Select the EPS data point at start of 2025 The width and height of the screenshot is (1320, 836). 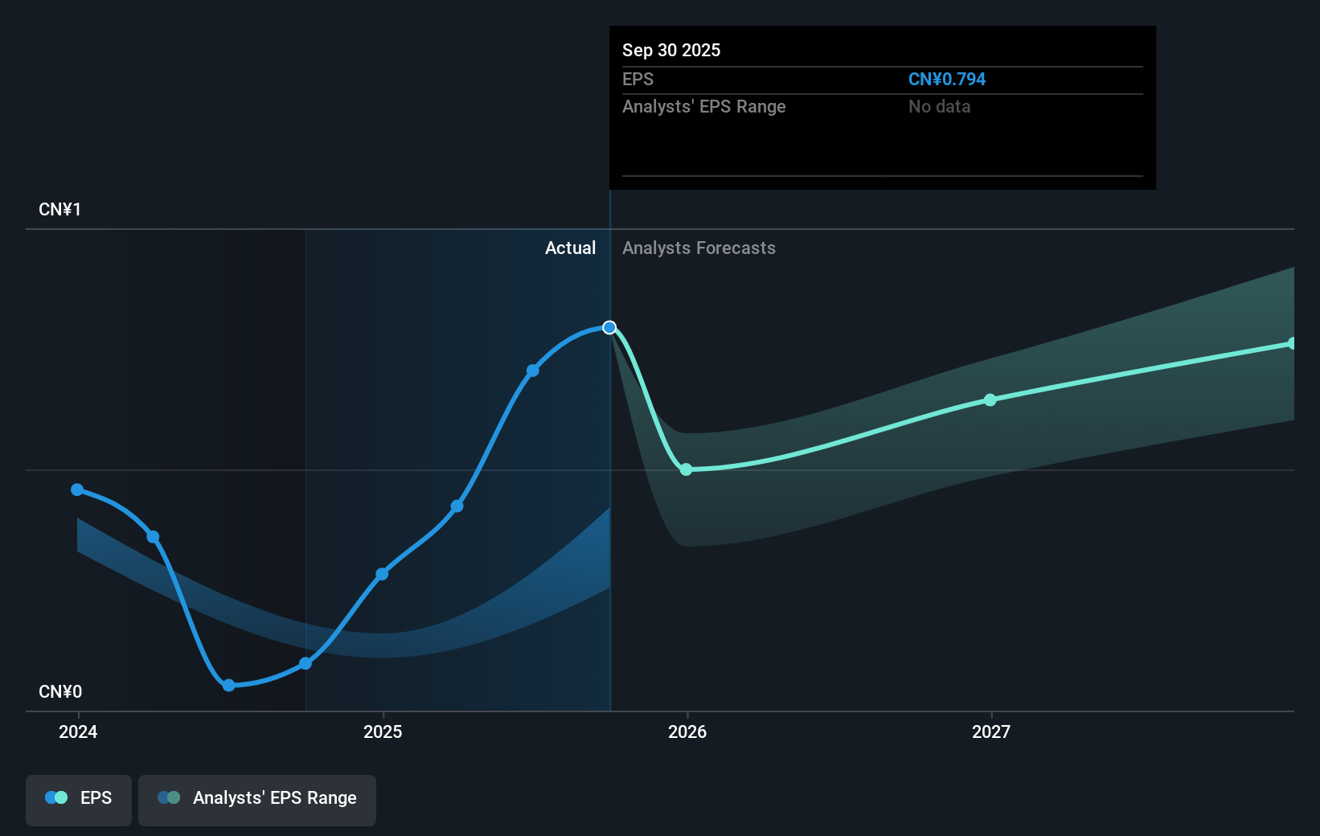tap(382, 574)
